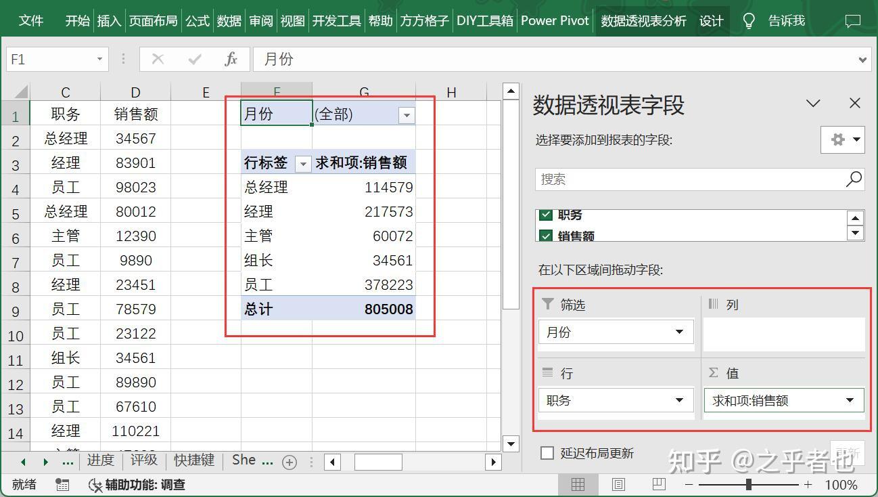Click the Page Break Preview icon
Image resolution: width=878 pixels, height=497 pixels.
658,484
